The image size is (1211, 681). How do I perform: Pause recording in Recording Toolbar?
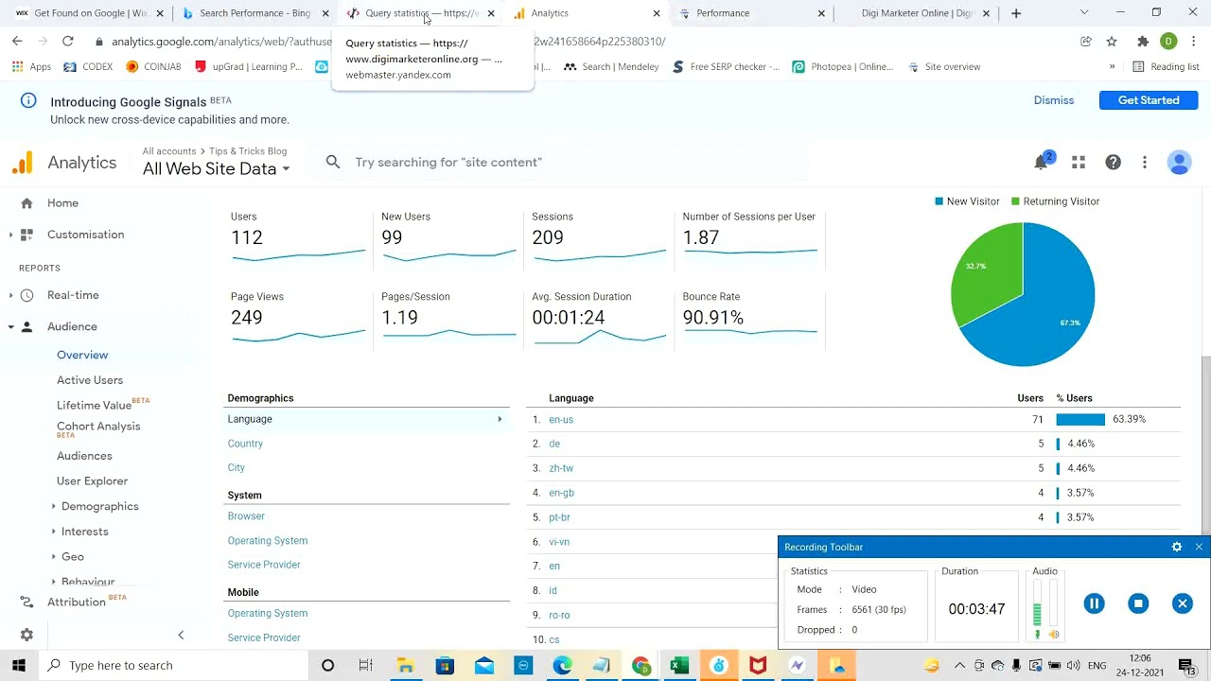tap(1094, 603)
